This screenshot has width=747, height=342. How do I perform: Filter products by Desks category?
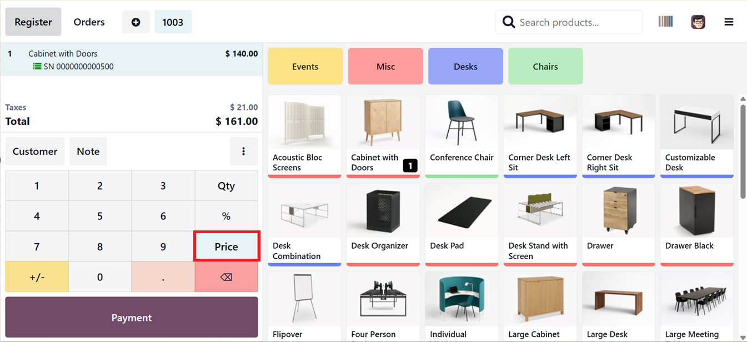coord(465,67)
